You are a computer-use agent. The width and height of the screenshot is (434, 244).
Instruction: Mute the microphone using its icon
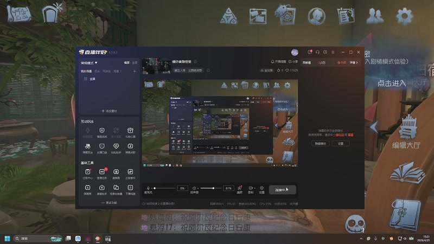point(148,188)
